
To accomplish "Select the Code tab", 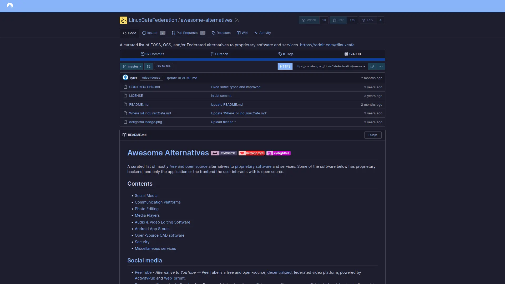I will [x=129, y=33].
